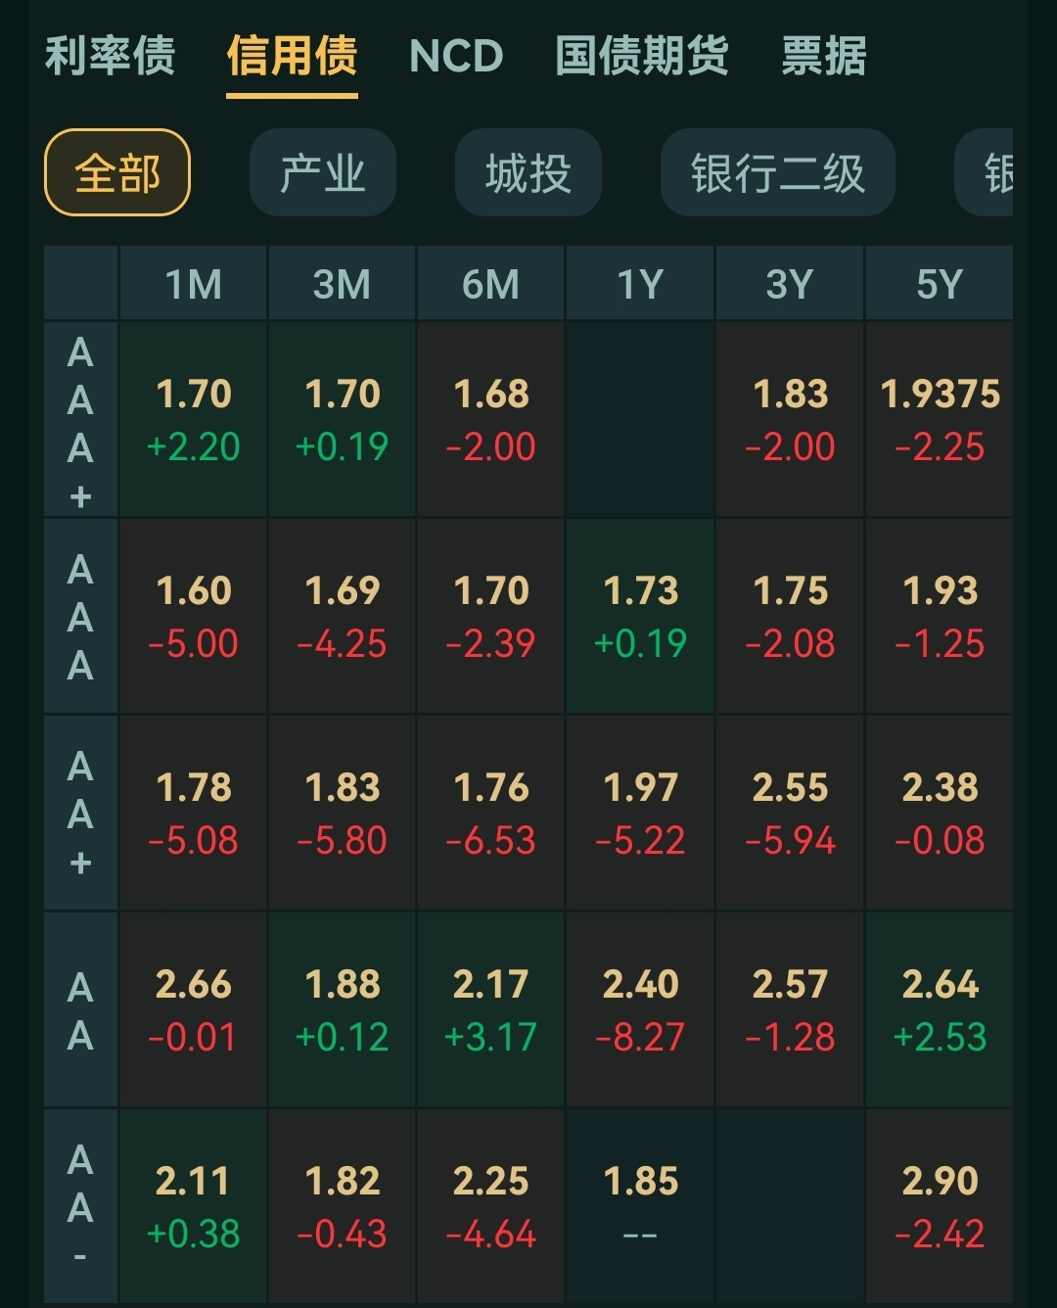Select the 信用债 tab
The height and width of the screenshot is (1308, 1057).
click(x=292, y=56)
